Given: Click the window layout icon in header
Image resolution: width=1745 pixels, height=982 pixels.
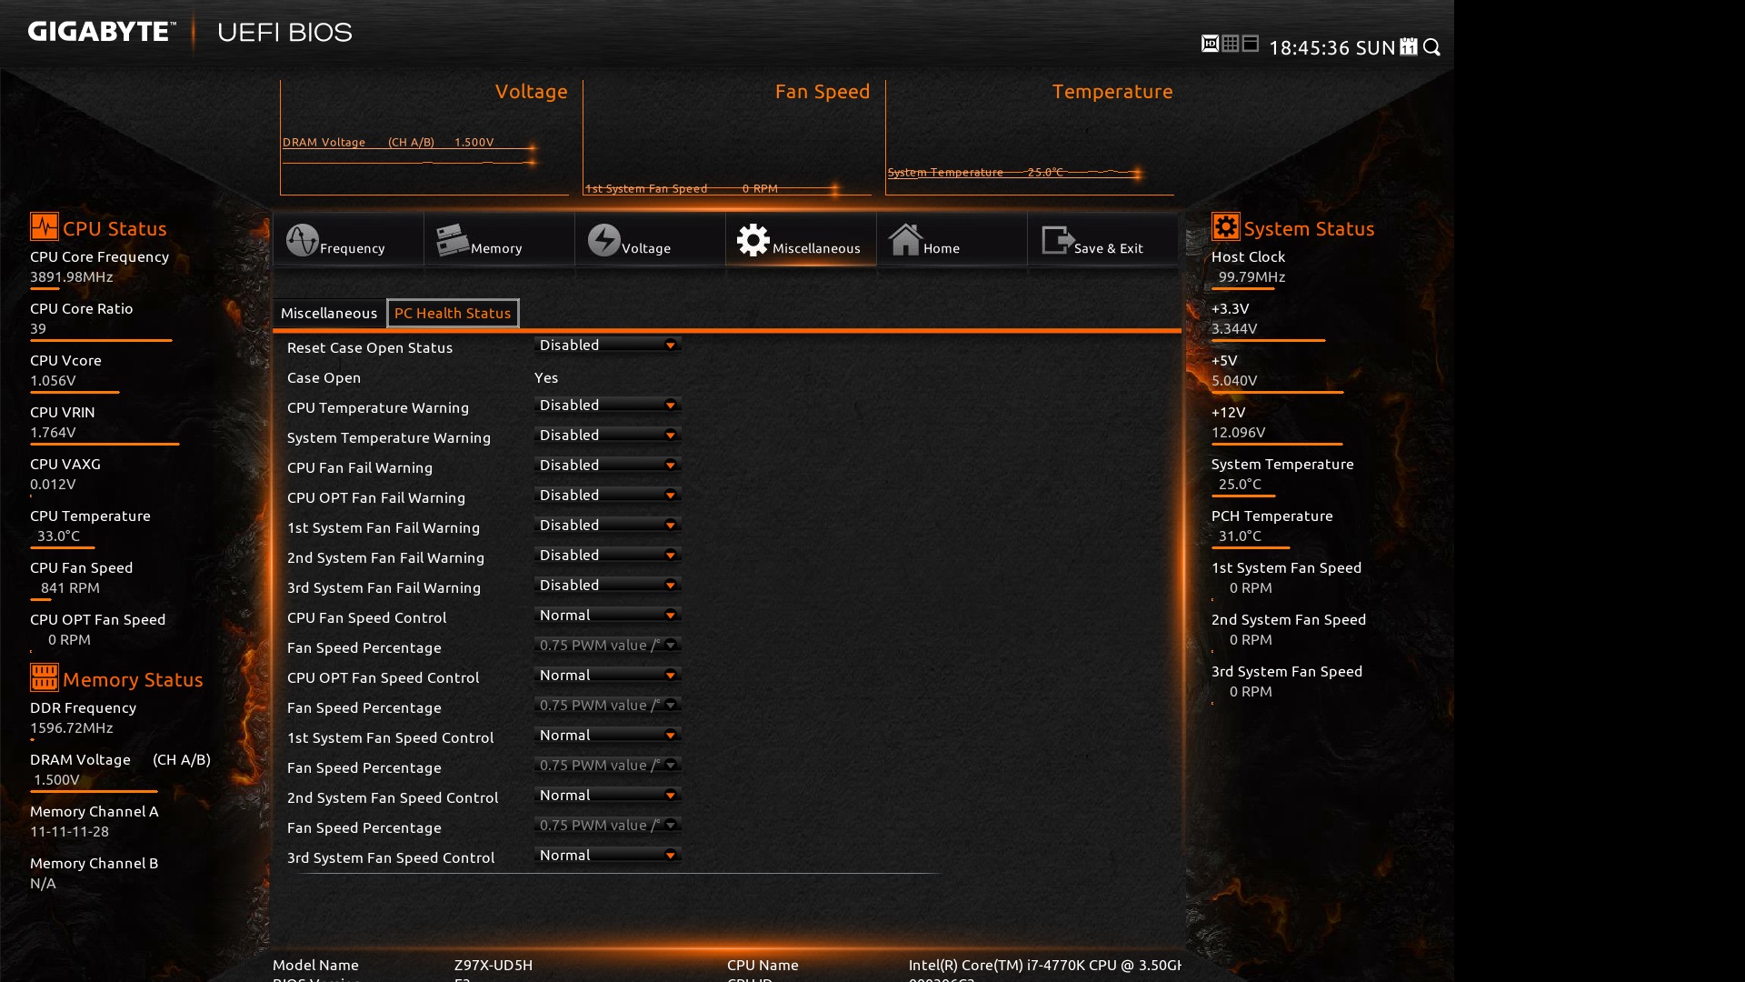Looking at the screenshot, I should click(x=1251, y=44).
